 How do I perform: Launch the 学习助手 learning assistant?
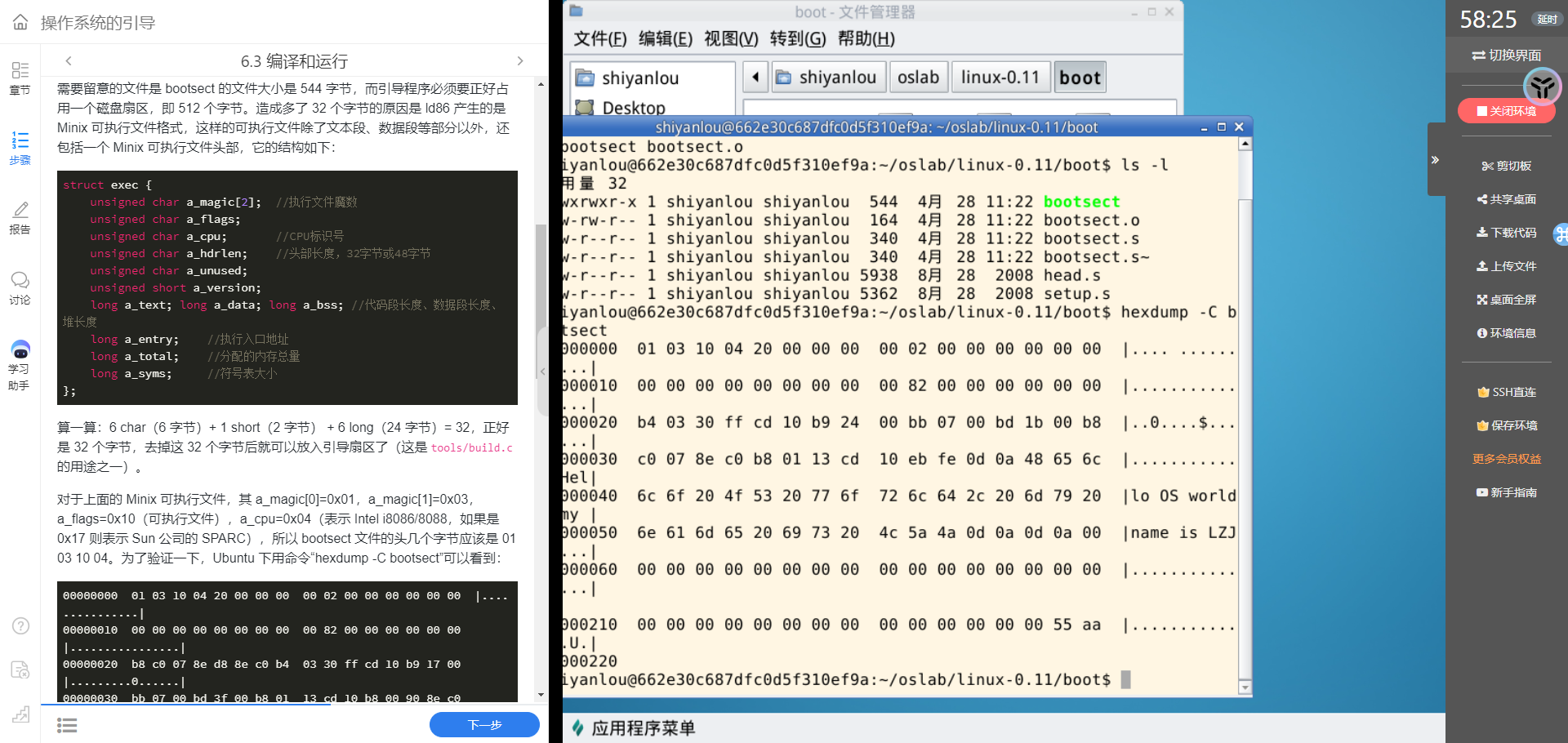click(x=20, y=365)
